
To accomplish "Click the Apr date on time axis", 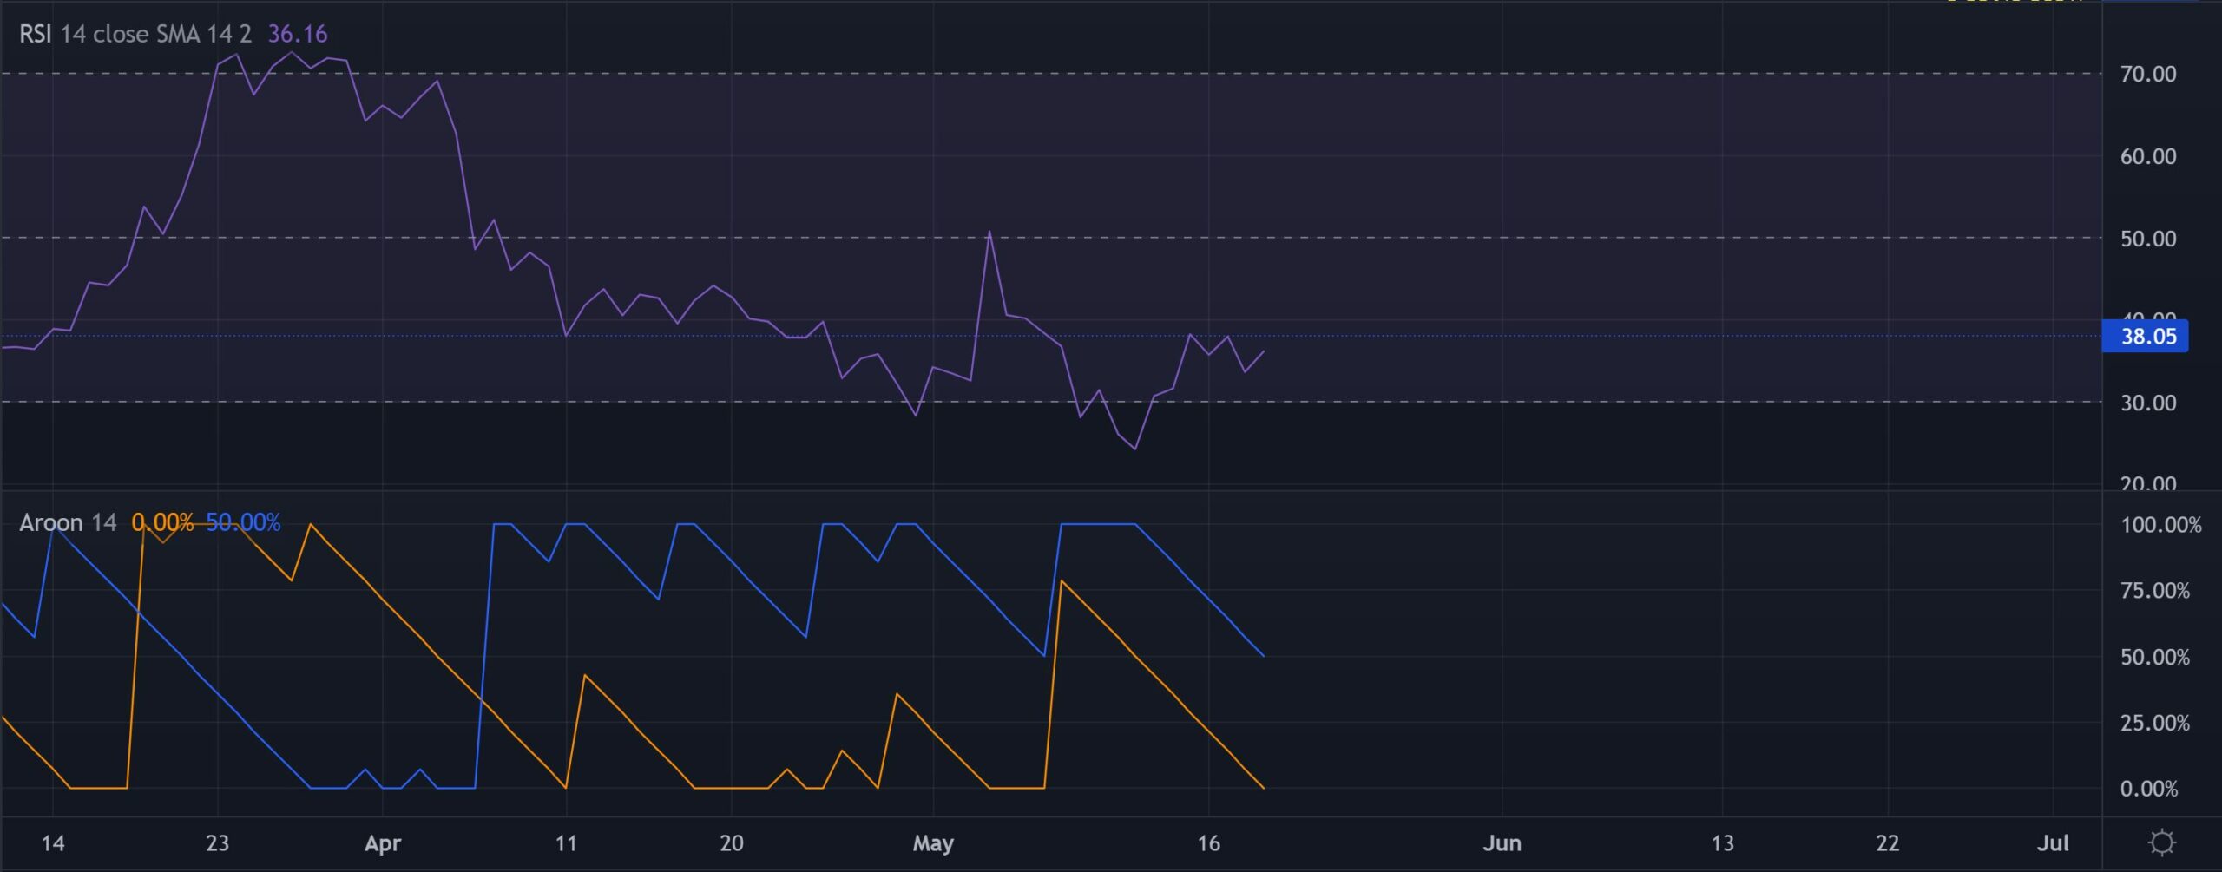I will point(383,843).
